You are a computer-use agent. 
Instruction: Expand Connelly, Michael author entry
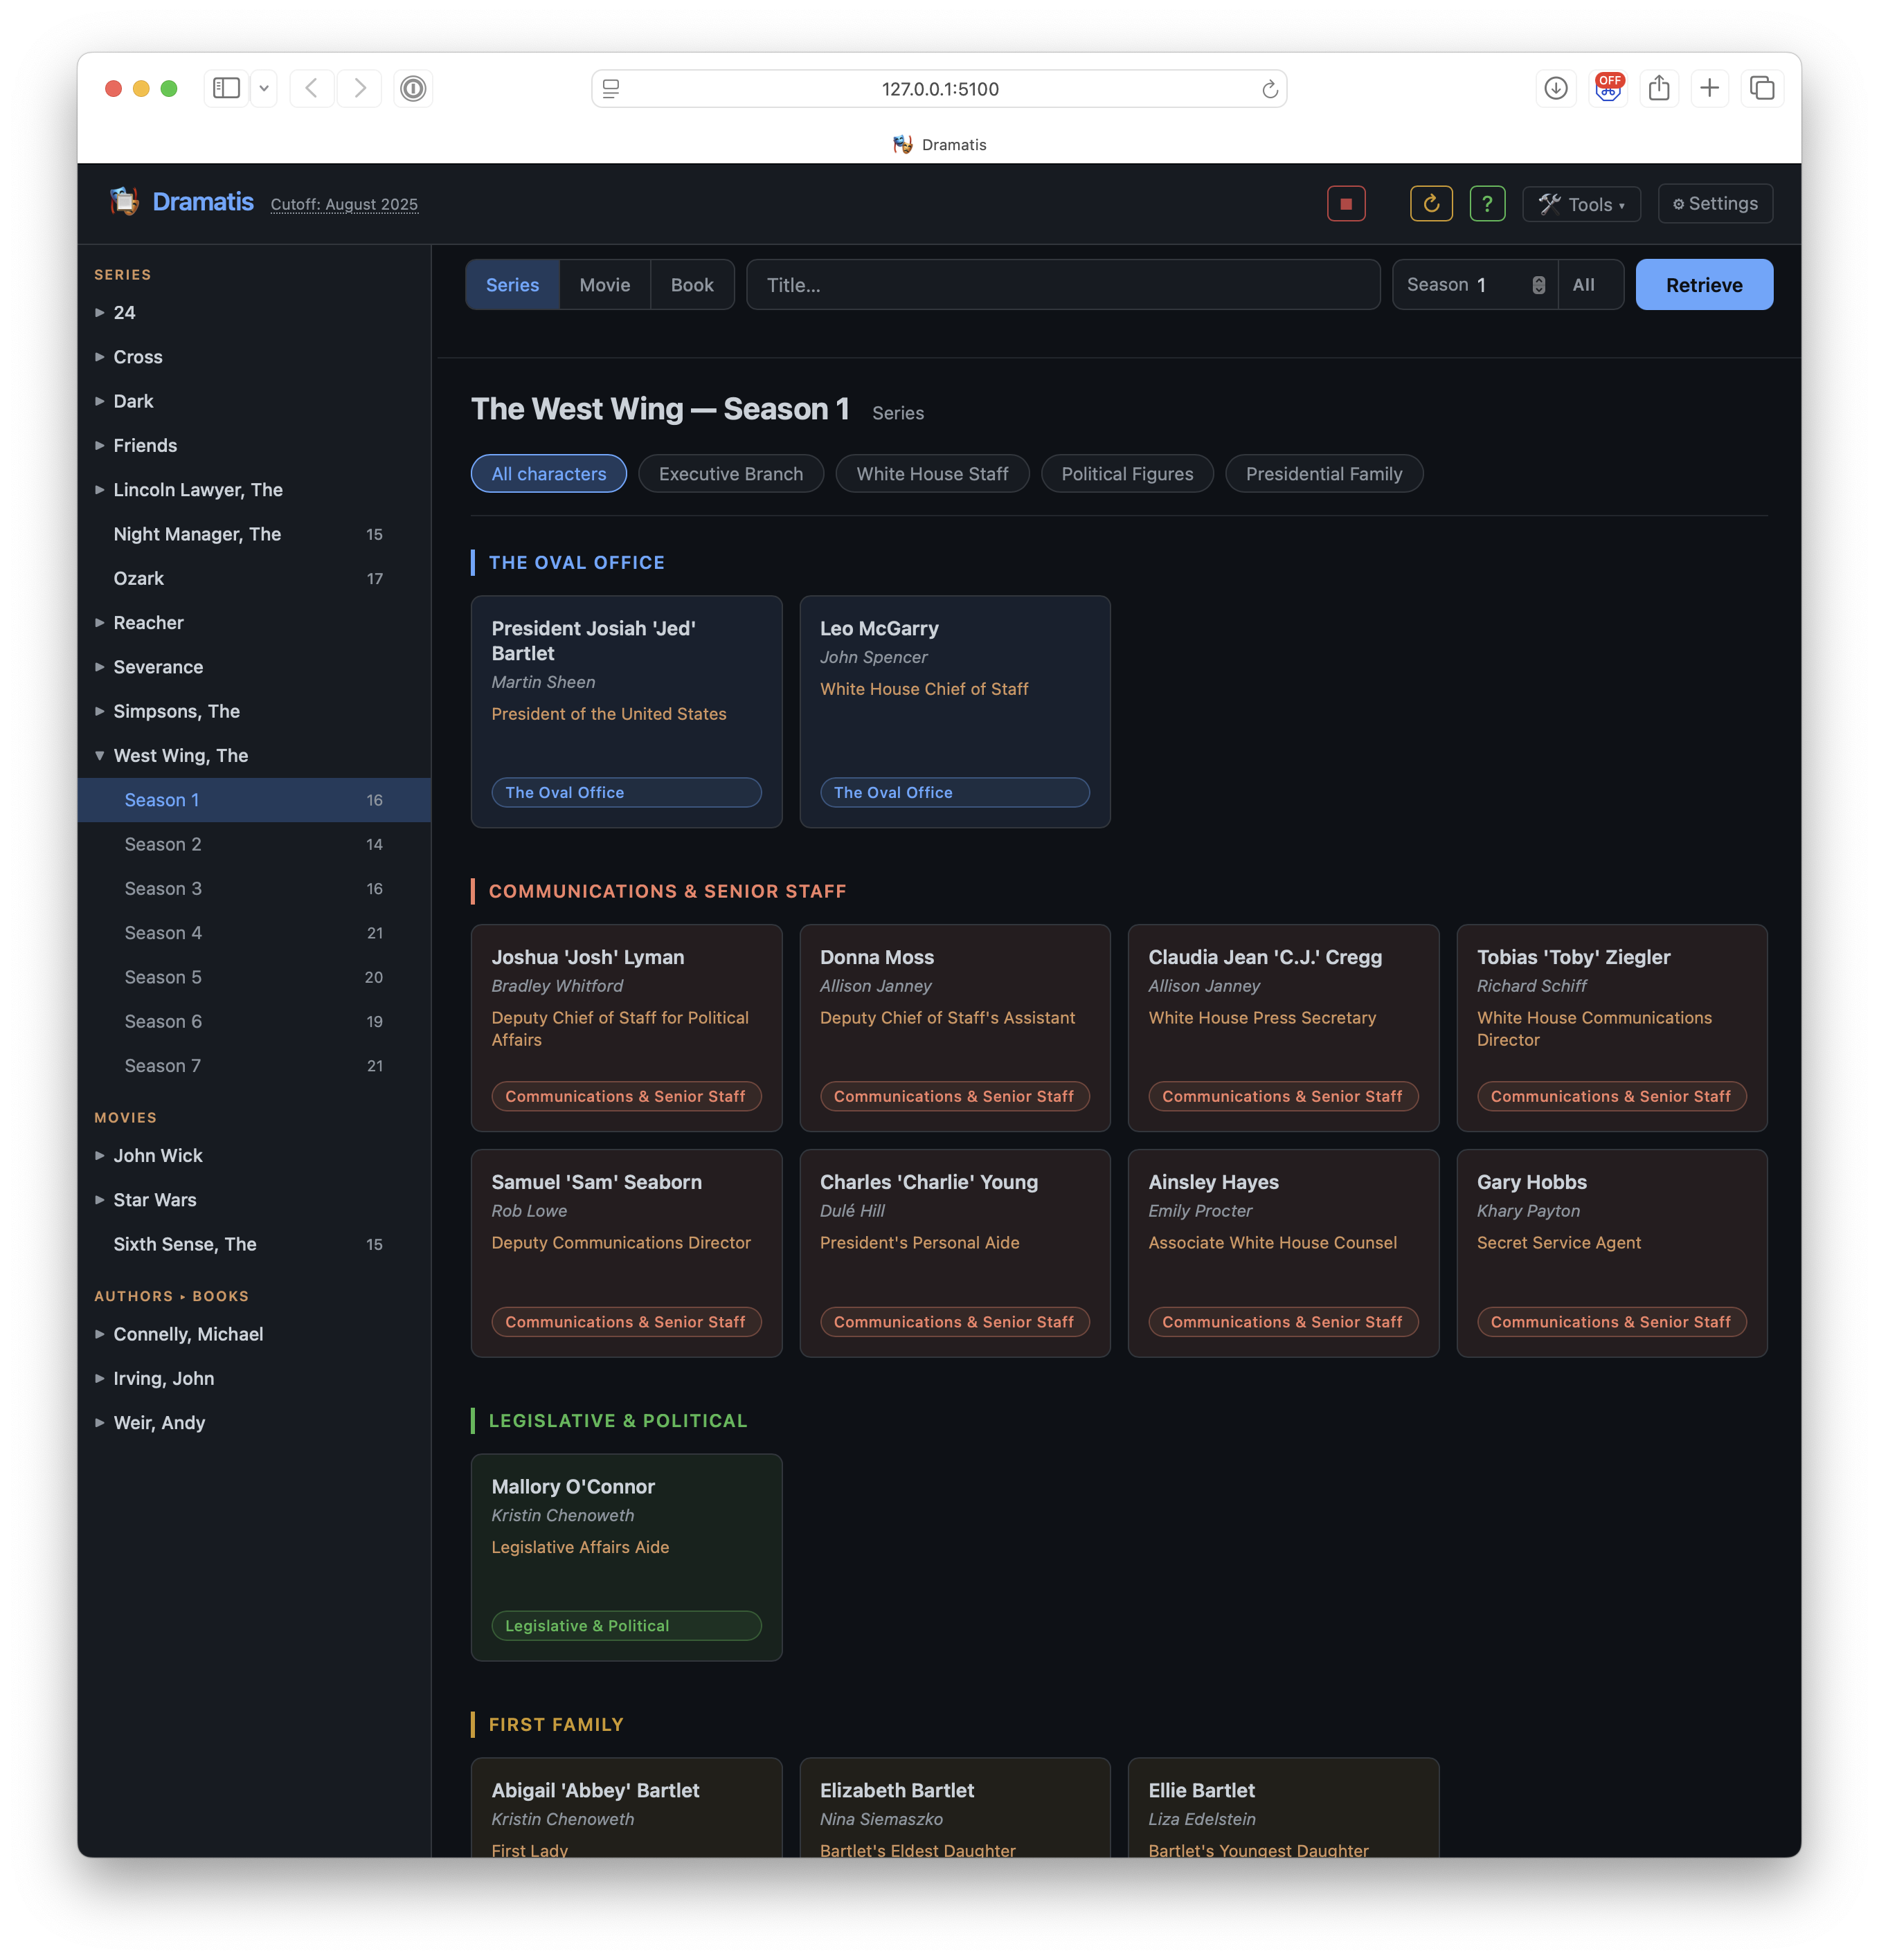click(100, 1334)
